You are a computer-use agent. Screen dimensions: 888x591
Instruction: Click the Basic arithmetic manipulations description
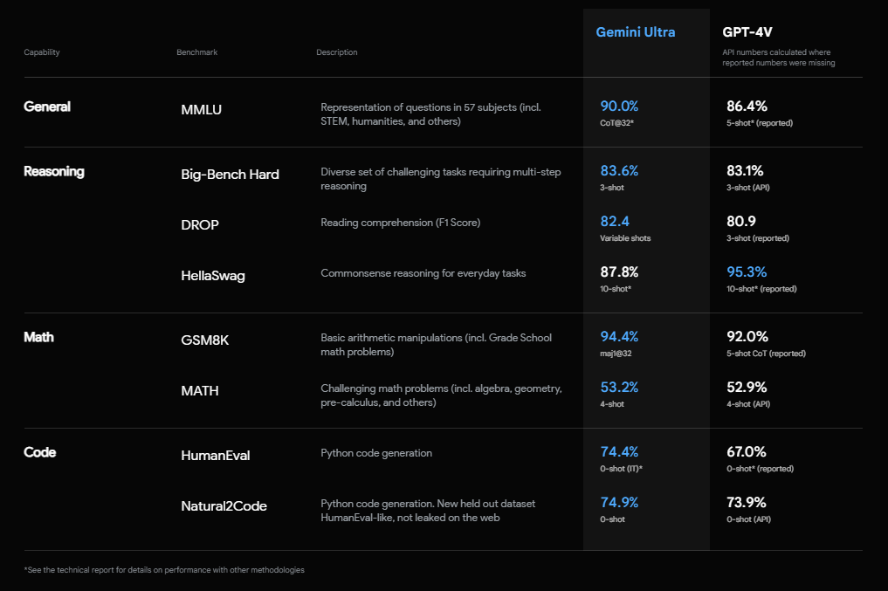point(436,345)
